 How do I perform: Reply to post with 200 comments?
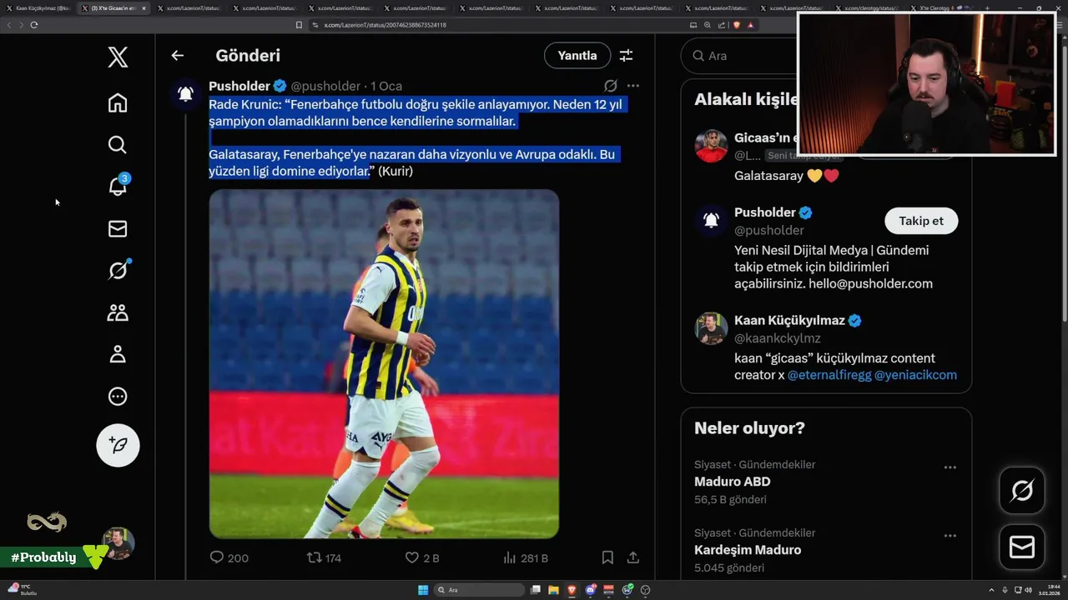229,557
